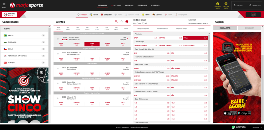Viewport: 264px width, 130px height.
Task: Toggle the FORA 2.24 odd for Red Bull Brasil
Action: click(x=92, y=44)
